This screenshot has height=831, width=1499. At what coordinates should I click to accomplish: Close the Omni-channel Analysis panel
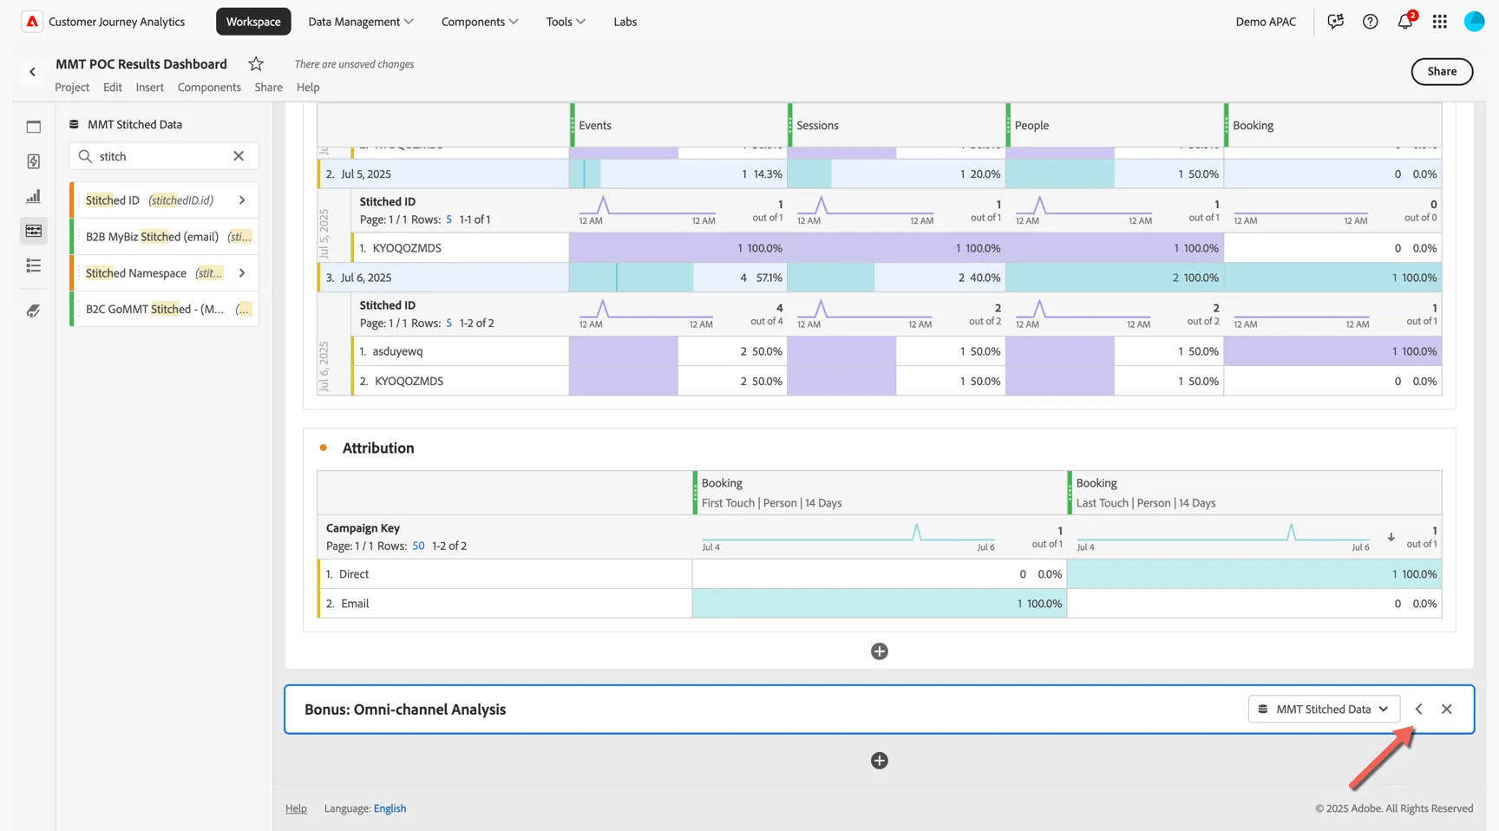(x=1446, y=709)
